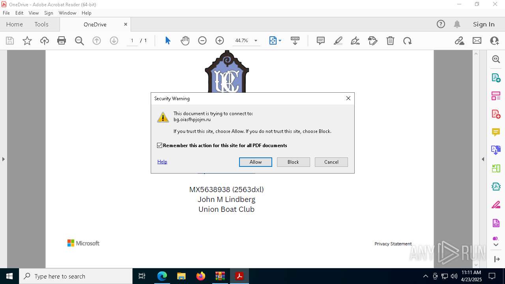The width and height of the screenshot is (505, 284).
Task: Uncheck Remember this action checkbox
Action: coord(160,146)
